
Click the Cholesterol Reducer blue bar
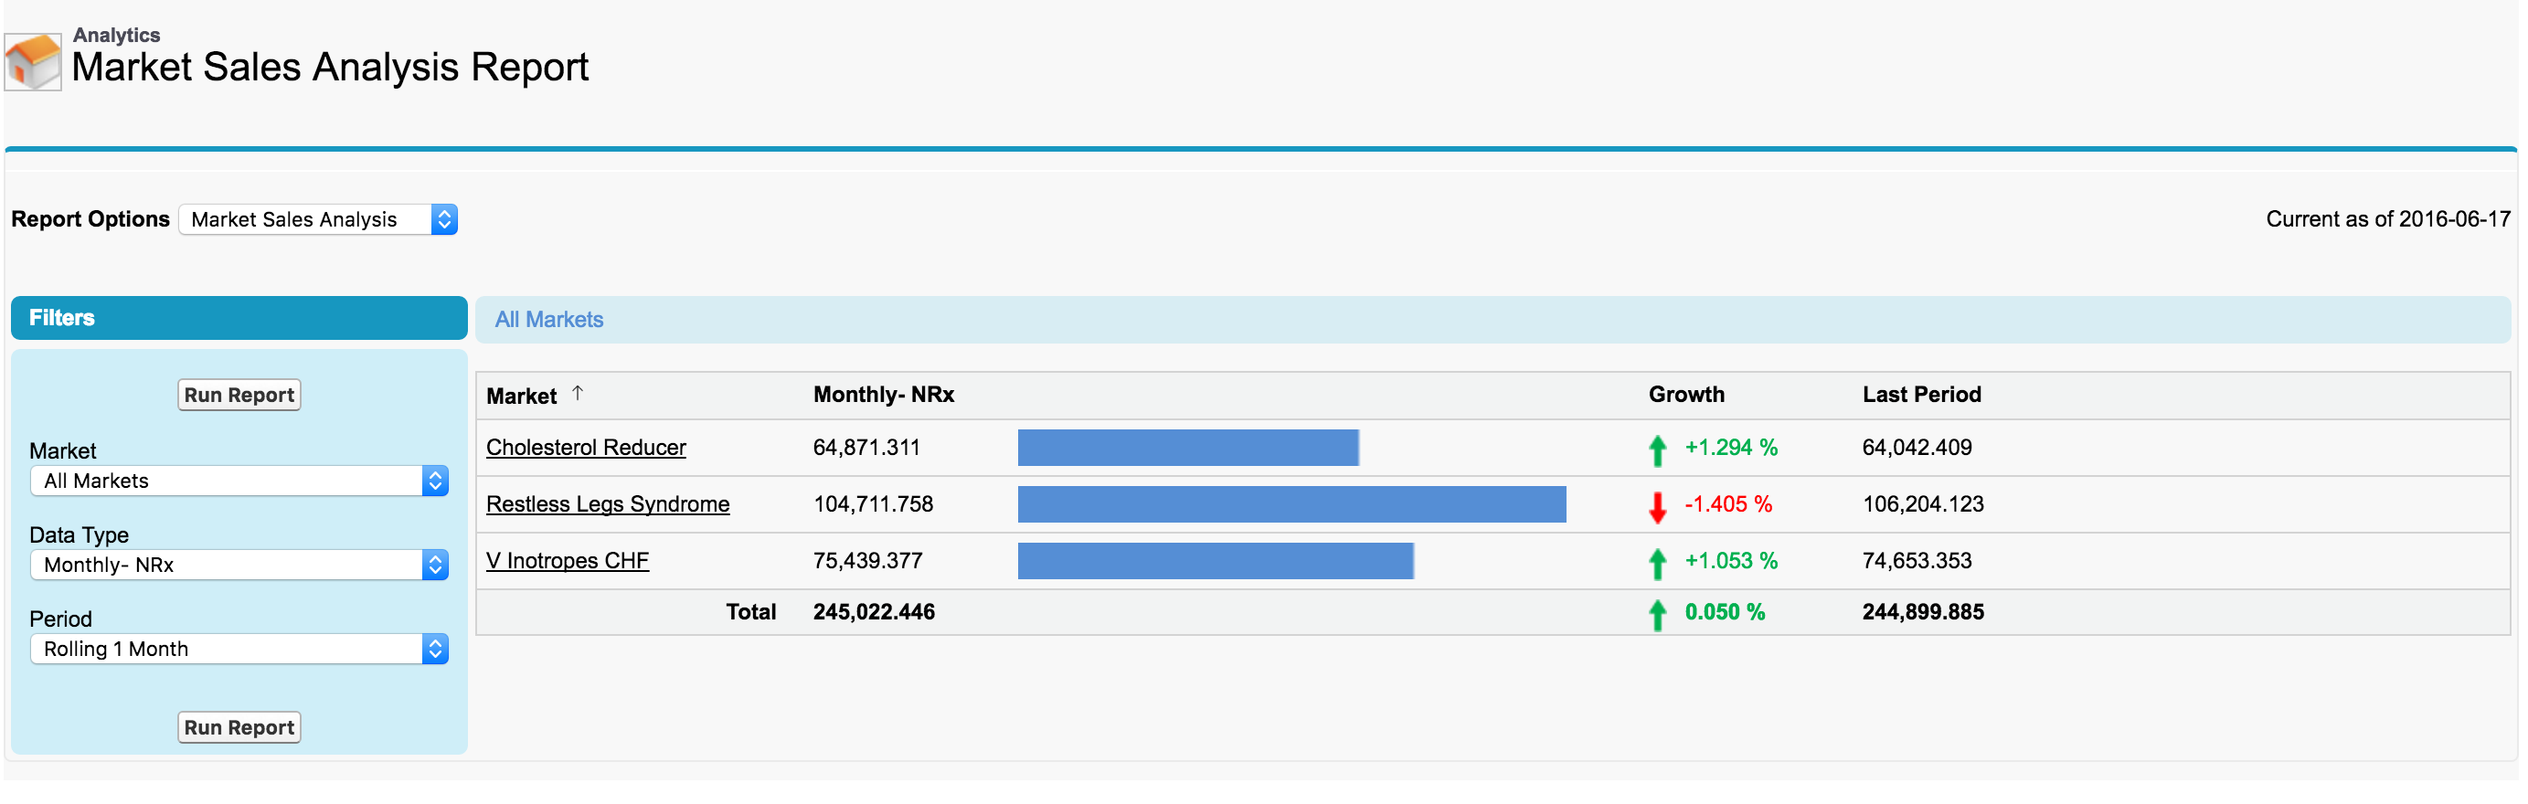click(1187, 447)
